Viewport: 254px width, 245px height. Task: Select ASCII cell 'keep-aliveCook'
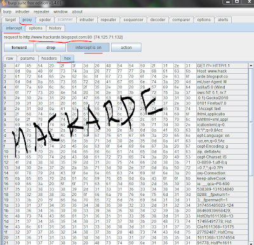pyautogui.click(x=222, y=179)
